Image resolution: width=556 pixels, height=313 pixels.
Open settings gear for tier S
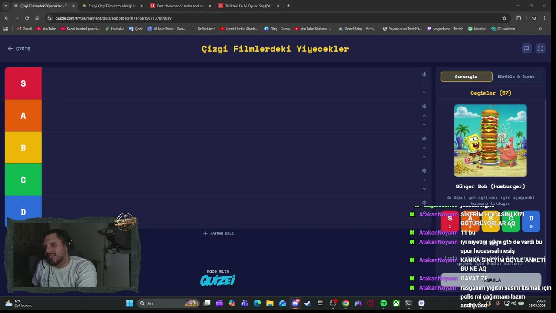click(x=424, y=74)
